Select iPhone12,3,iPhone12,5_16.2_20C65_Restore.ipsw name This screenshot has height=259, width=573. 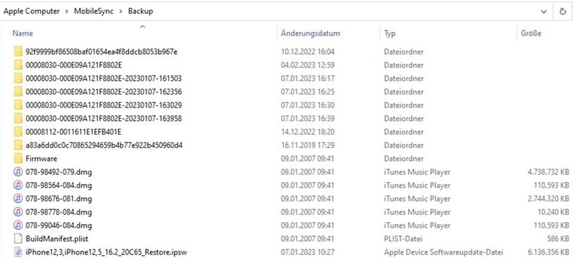tap(107, 252)
